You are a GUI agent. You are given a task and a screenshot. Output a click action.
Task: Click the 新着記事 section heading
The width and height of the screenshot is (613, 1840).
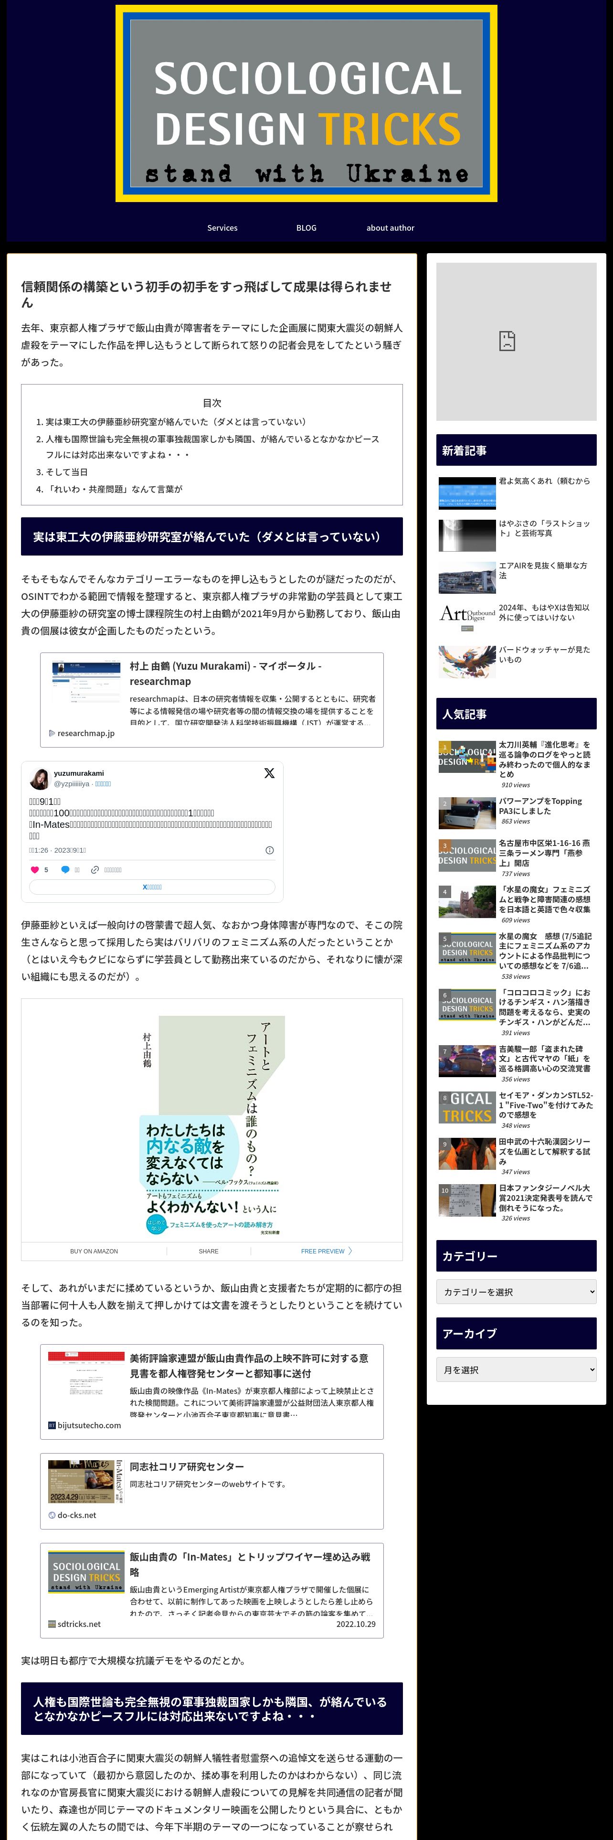(x=516, y=450)
